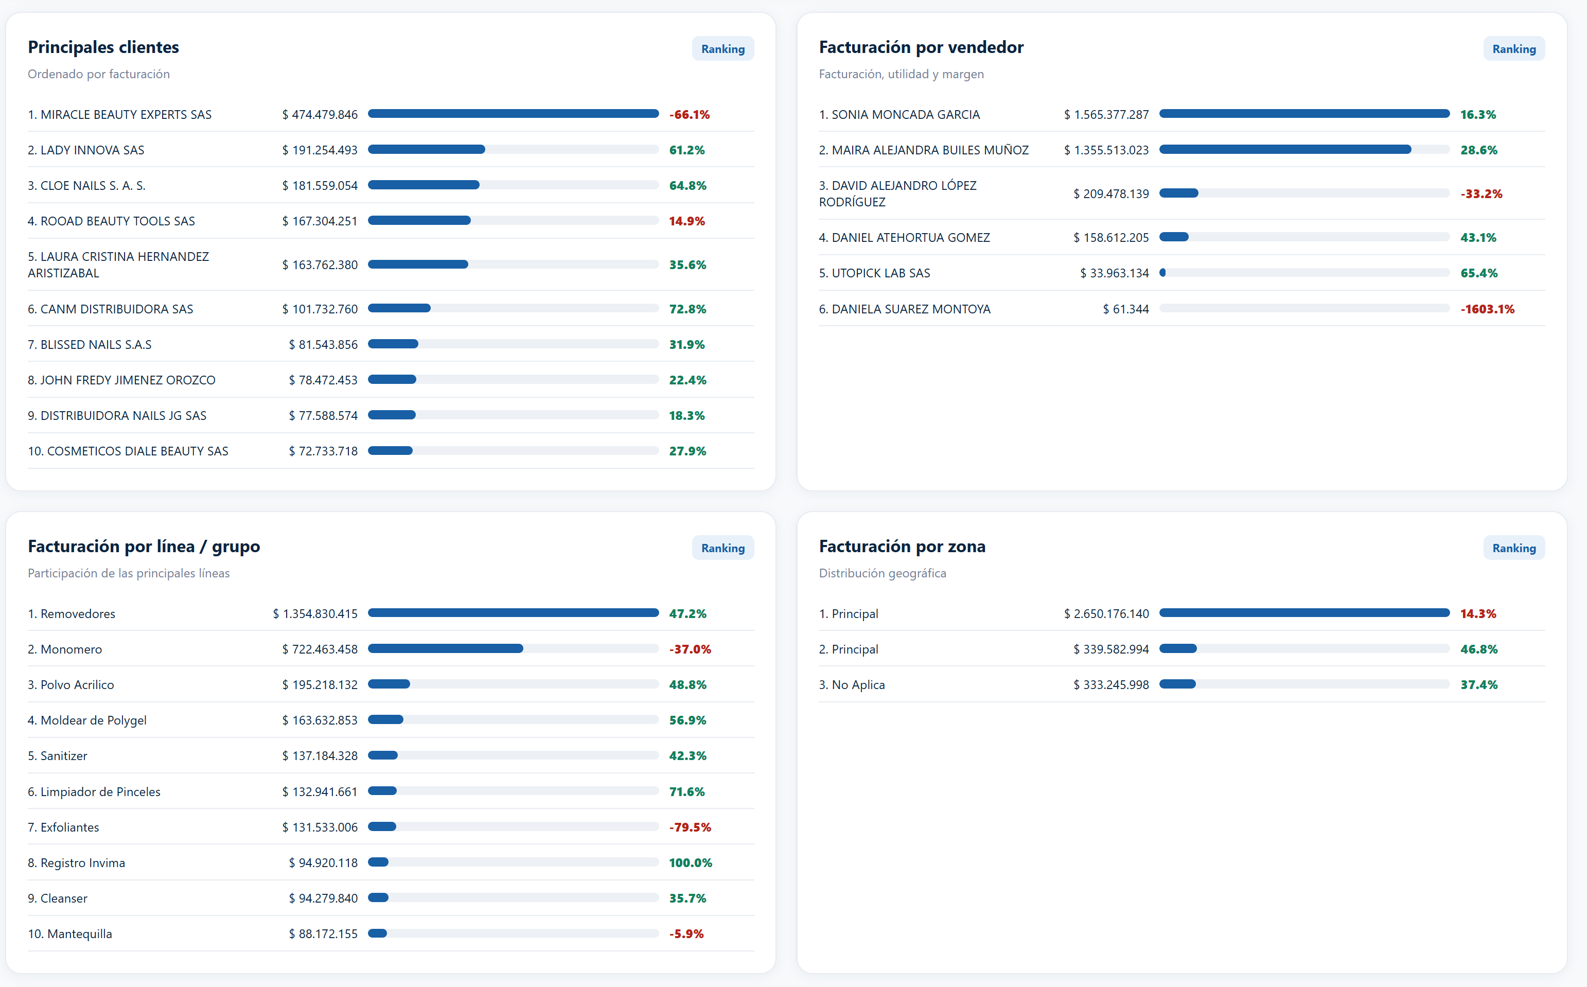Click the subtitle Distribución geográfica
Image resolution: width=1587 pixels, height=987 pixels.
click(883, 573)
